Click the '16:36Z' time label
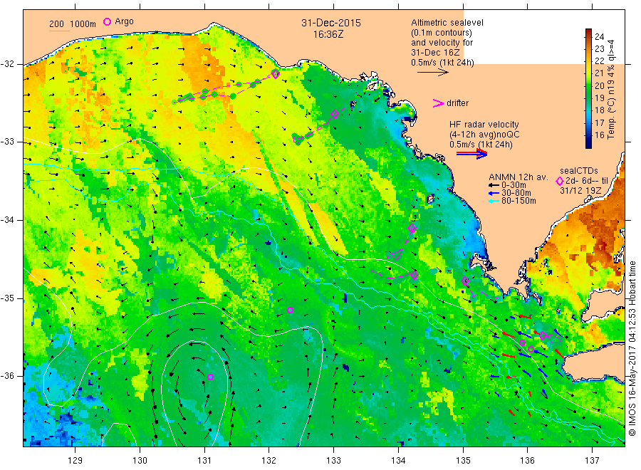This screenshot has width=641, height=470. [328, 35]
